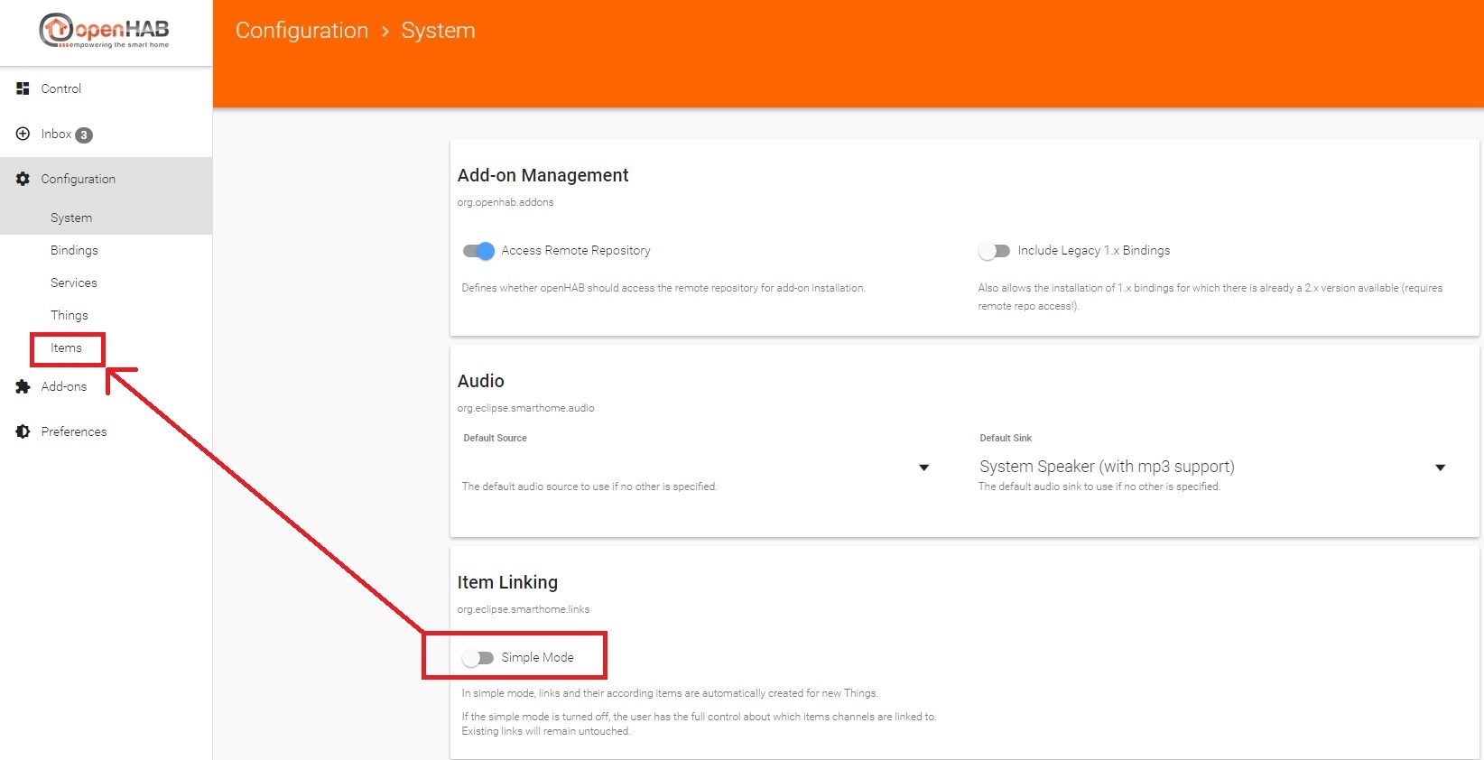Click Configuration breadcrumb link in header
The image size is (1484, 760).
pos(301,31)
